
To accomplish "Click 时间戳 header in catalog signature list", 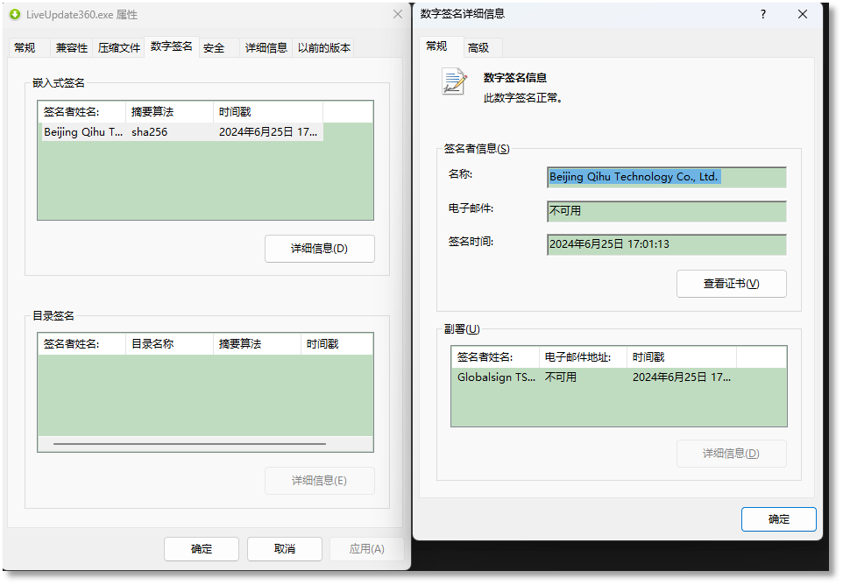I will 336,344.
